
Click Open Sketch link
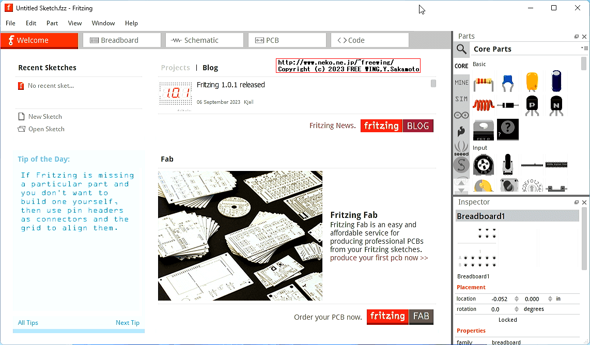(x=41, y=129)
